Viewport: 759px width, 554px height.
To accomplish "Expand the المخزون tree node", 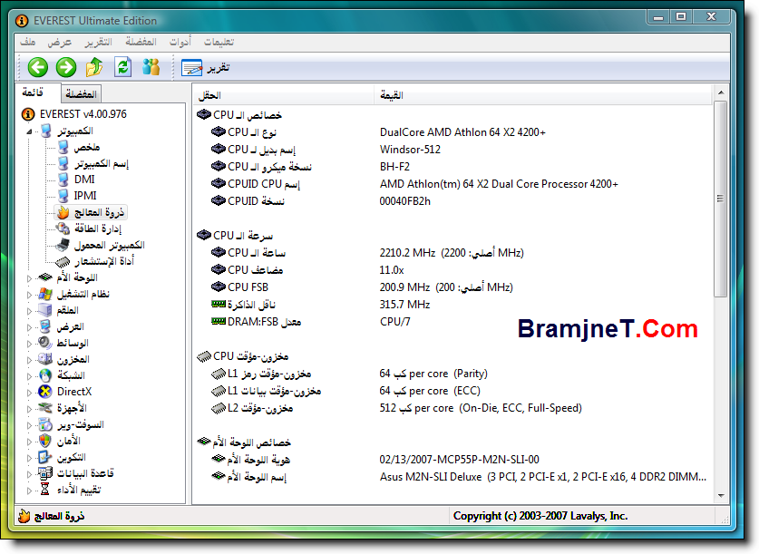I will click(x=29, y=360).
